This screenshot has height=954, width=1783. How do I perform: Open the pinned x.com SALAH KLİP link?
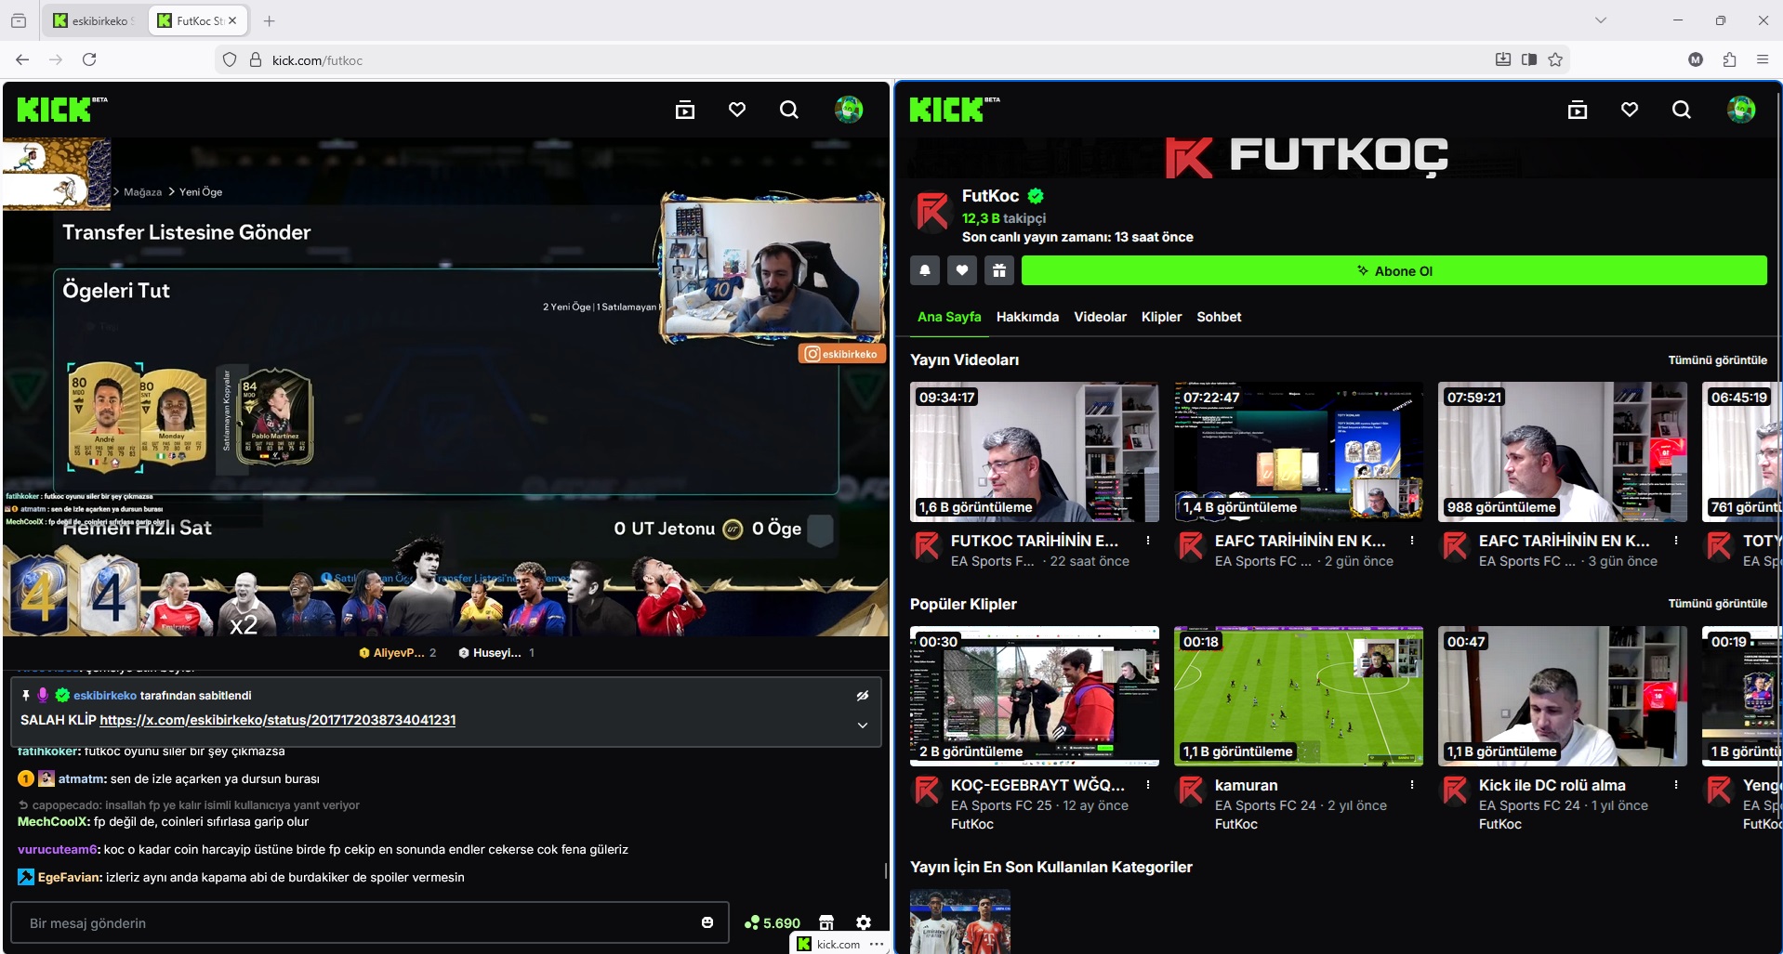(277, 720)
